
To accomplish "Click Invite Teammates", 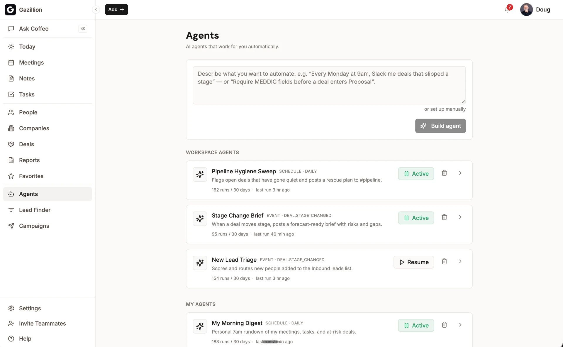I will (x=48, y=324).
